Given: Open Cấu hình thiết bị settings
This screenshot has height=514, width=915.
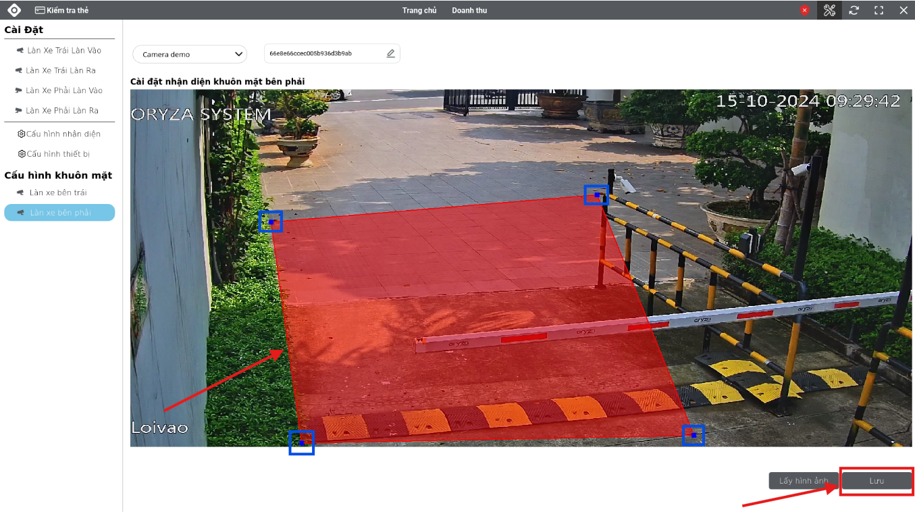Looking at the screenshot, I should 54,154.
